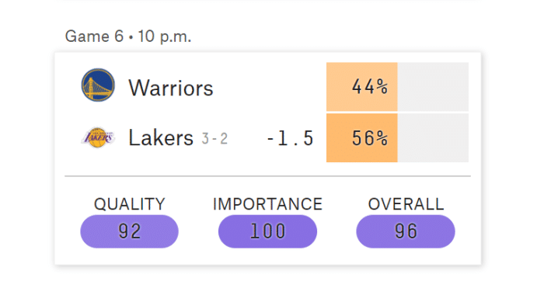Click the QUALITY label
The image size is (544, 285).
coord(130,204)
